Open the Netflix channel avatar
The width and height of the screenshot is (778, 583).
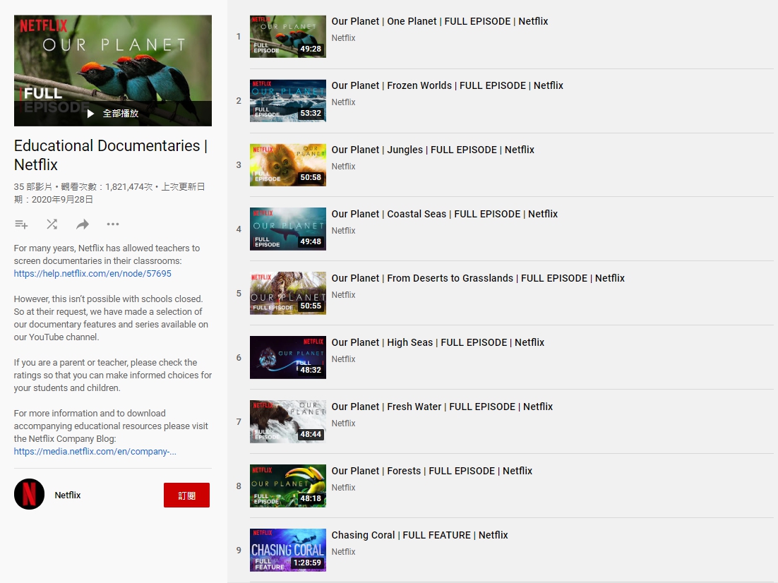tap(29, 494)
